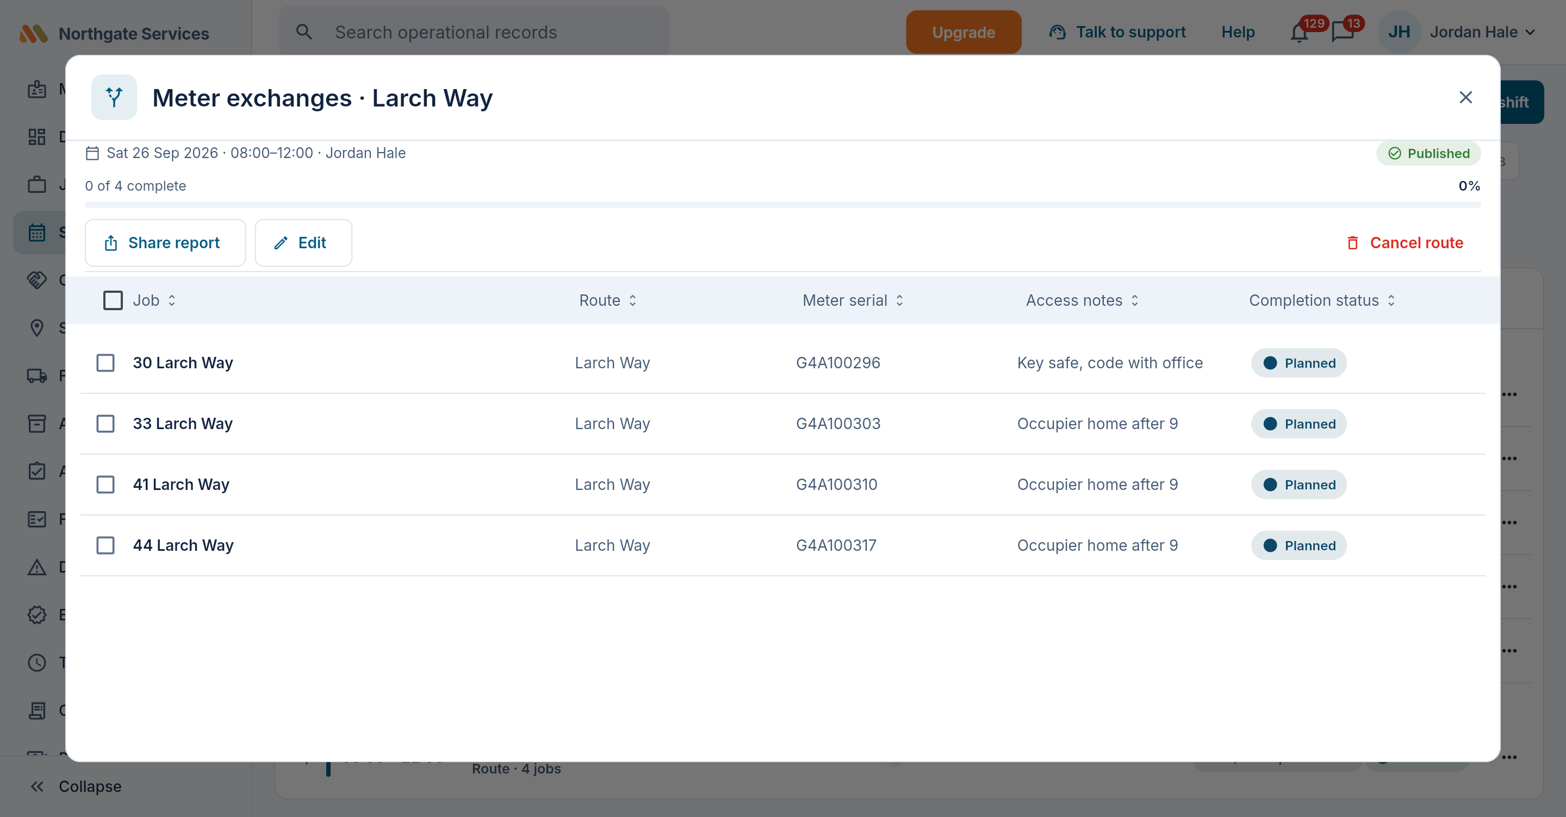
Task: Click the headset support icon
Action: pyautogui.click(x=1057, y=32)
